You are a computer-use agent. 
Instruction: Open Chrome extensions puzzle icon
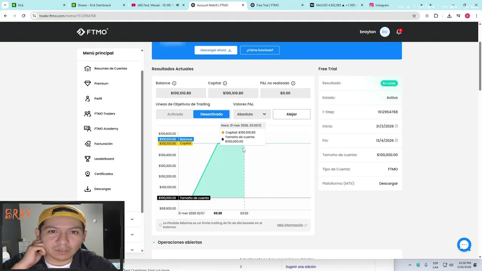tap(436, 16)
